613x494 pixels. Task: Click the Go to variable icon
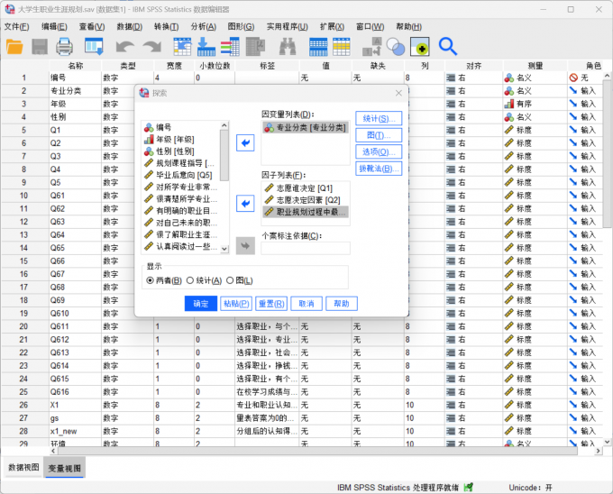[206, 47]
